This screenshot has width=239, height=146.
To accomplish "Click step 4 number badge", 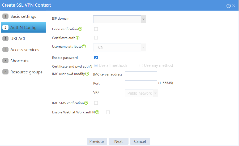I will 6,50.
